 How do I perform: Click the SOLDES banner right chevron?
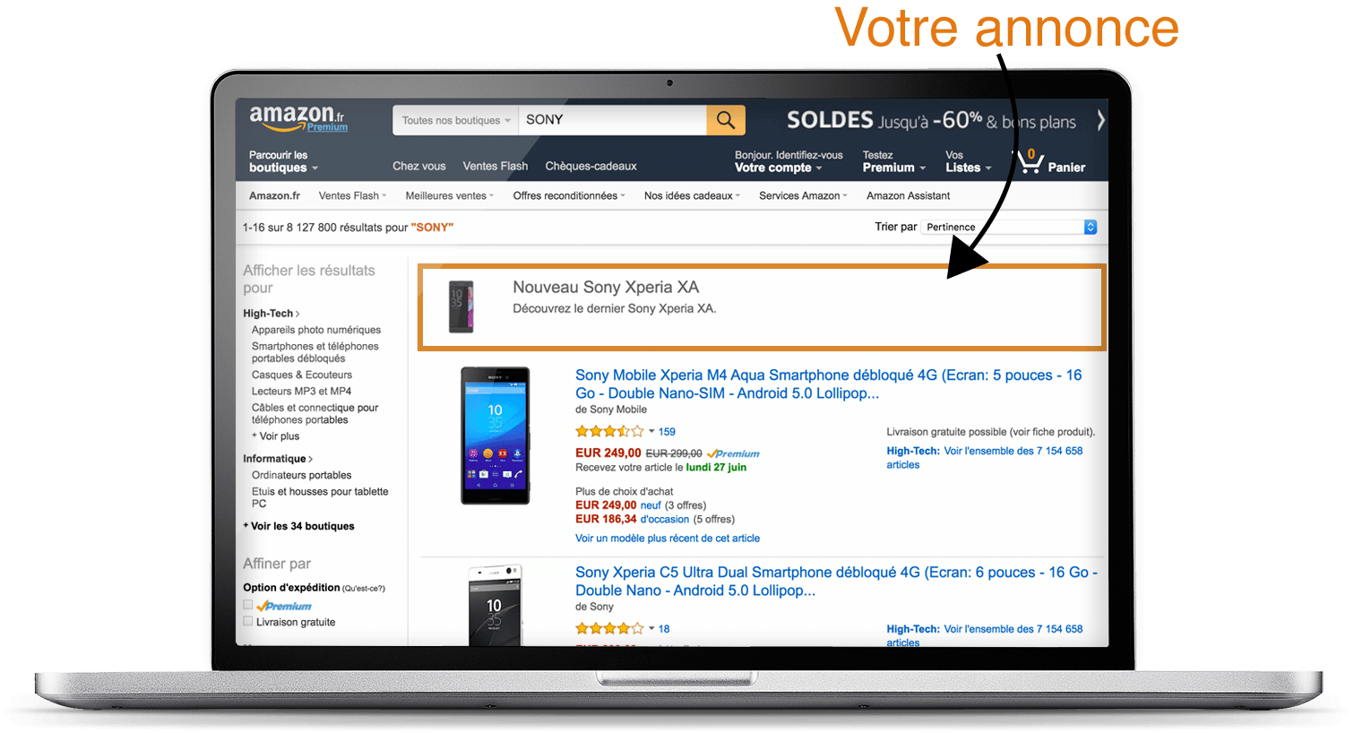(x=1100, y=120)
